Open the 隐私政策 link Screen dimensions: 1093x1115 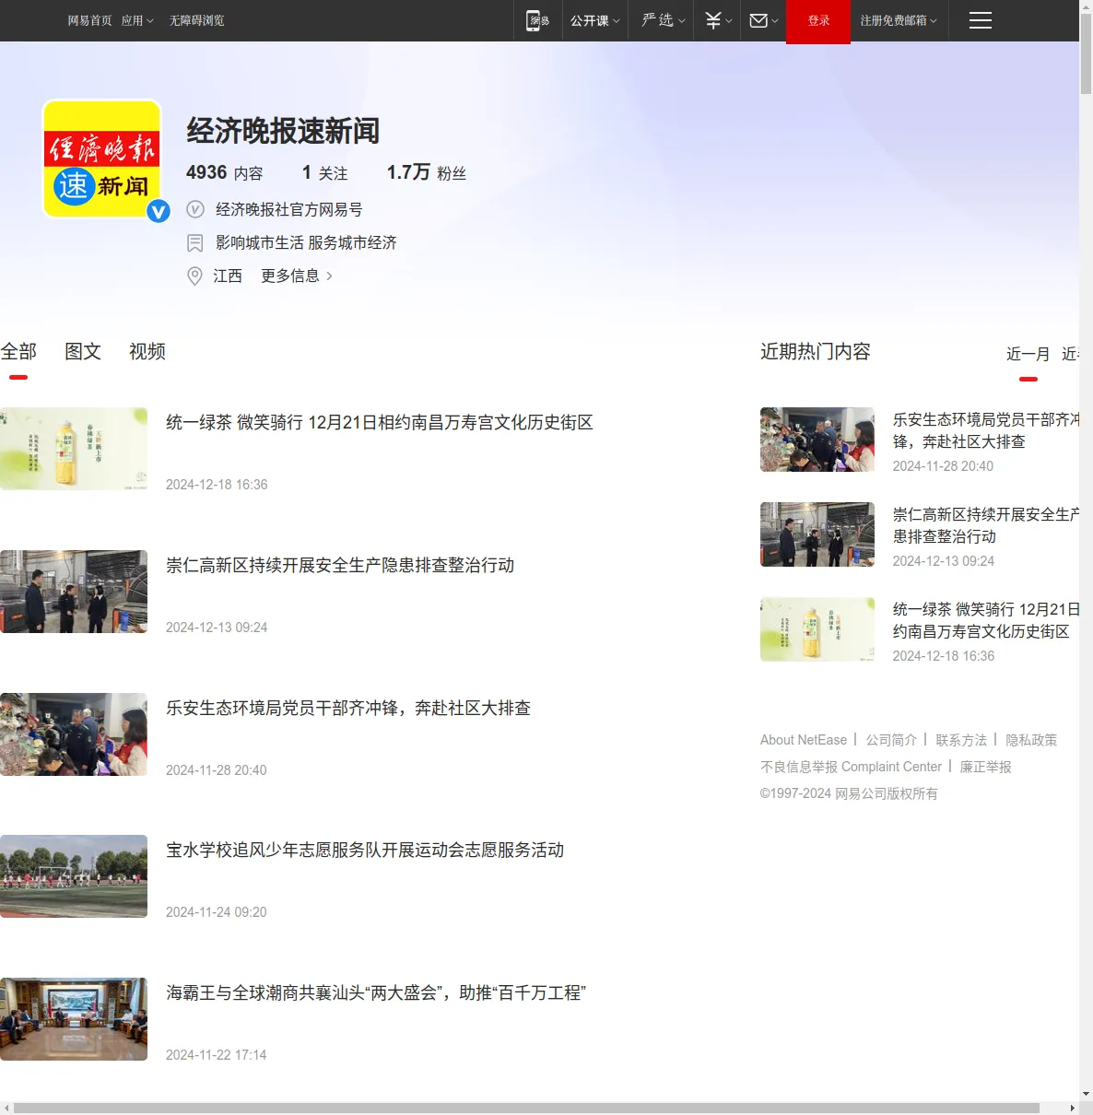click(x=1031, y=740)
